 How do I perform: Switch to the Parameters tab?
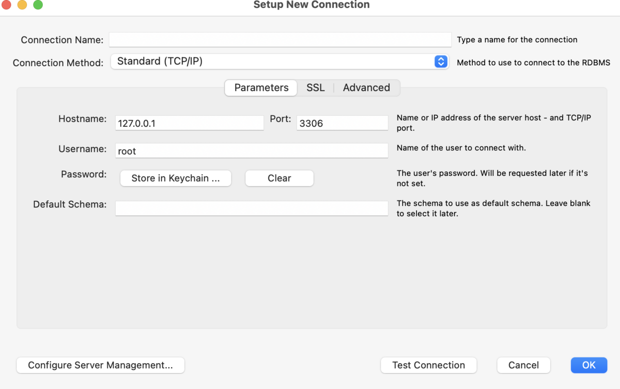click(261, 88)
